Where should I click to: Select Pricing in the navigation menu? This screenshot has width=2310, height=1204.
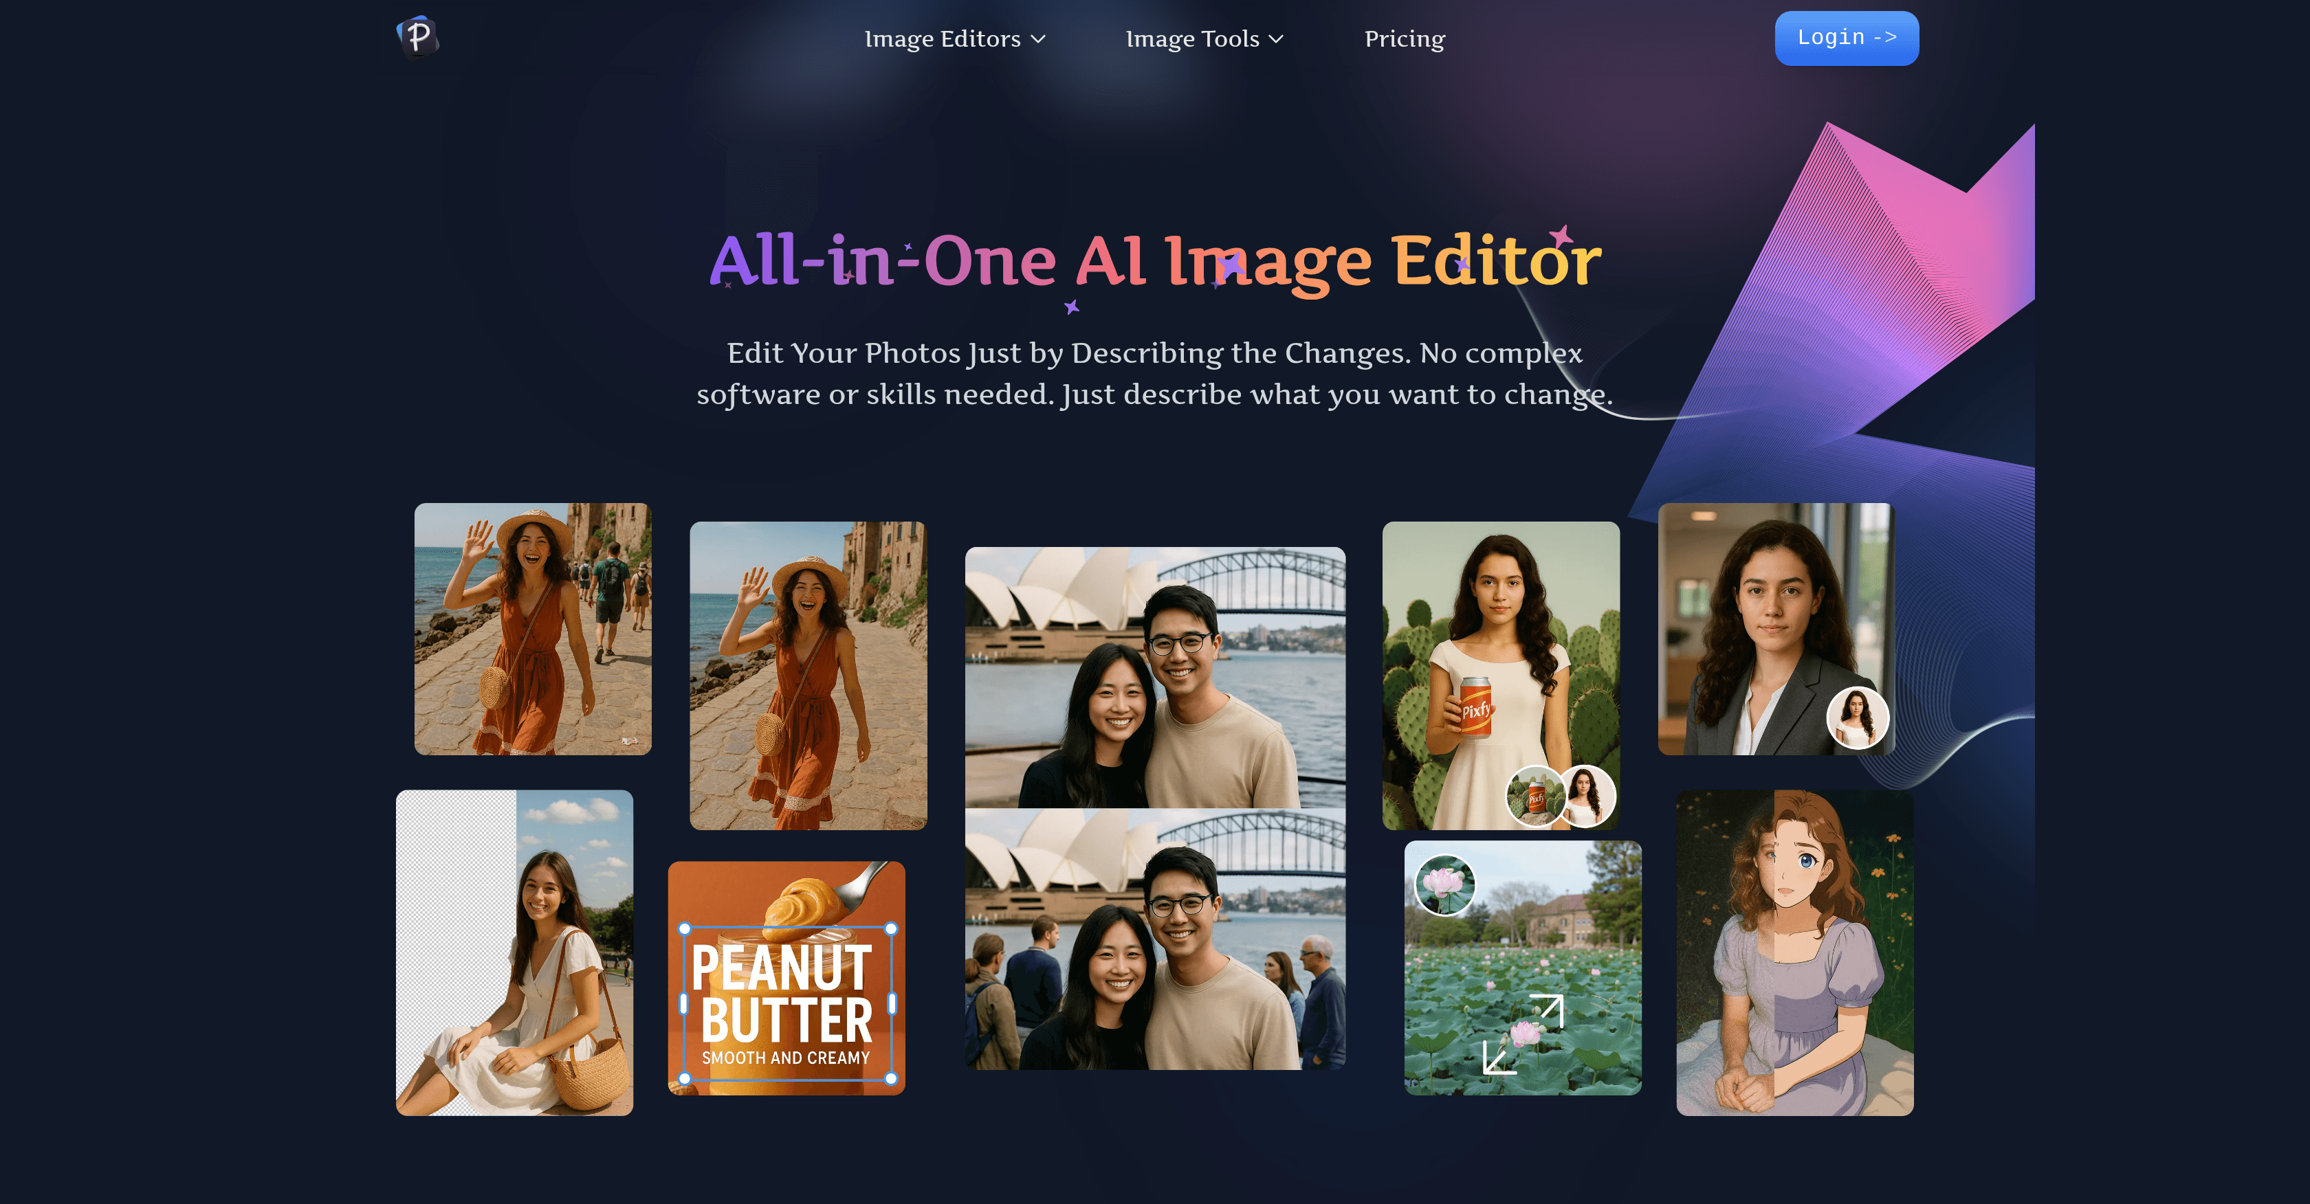(1405, 38)
